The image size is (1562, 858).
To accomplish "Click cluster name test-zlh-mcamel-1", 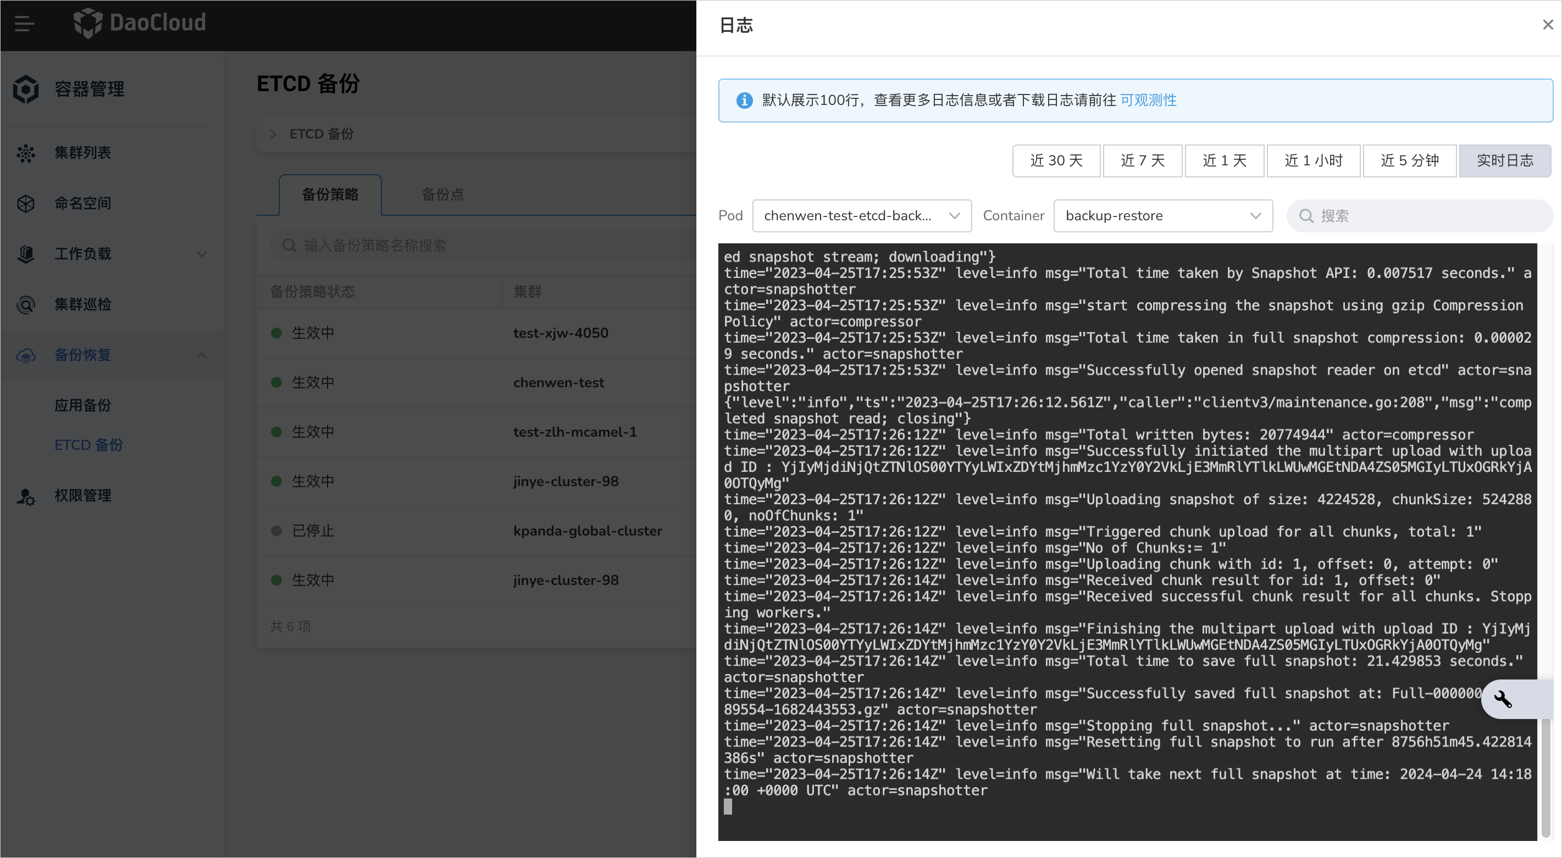I will pyautogui.click(x=575, y=432).
